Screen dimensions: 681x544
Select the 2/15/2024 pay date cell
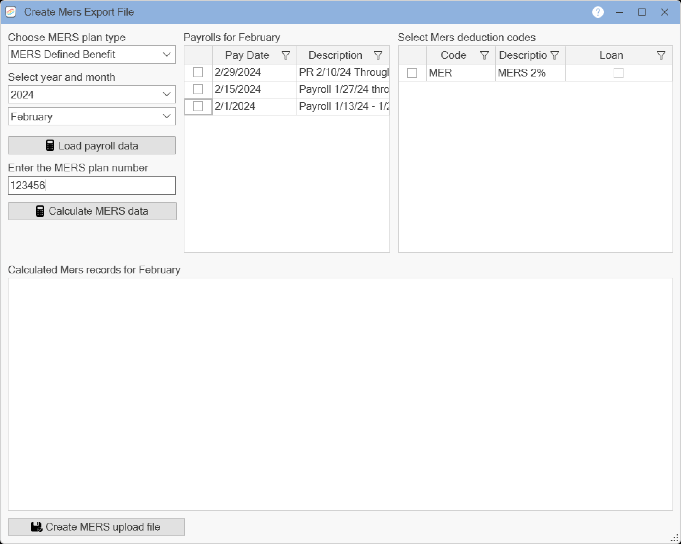255,89
